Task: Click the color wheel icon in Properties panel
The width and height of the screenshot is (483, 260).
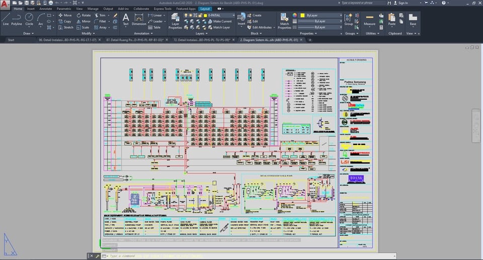Action: 295,15
